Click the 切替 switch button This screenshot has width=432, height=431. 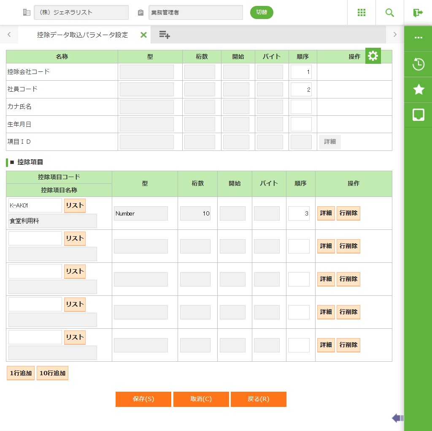[x=262, y=12]
